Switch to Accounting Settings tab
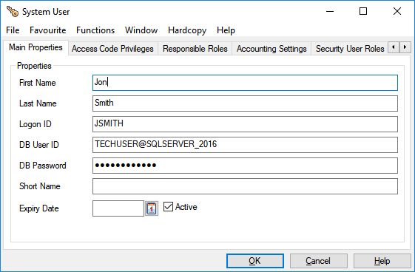 [x=271, y=49]
